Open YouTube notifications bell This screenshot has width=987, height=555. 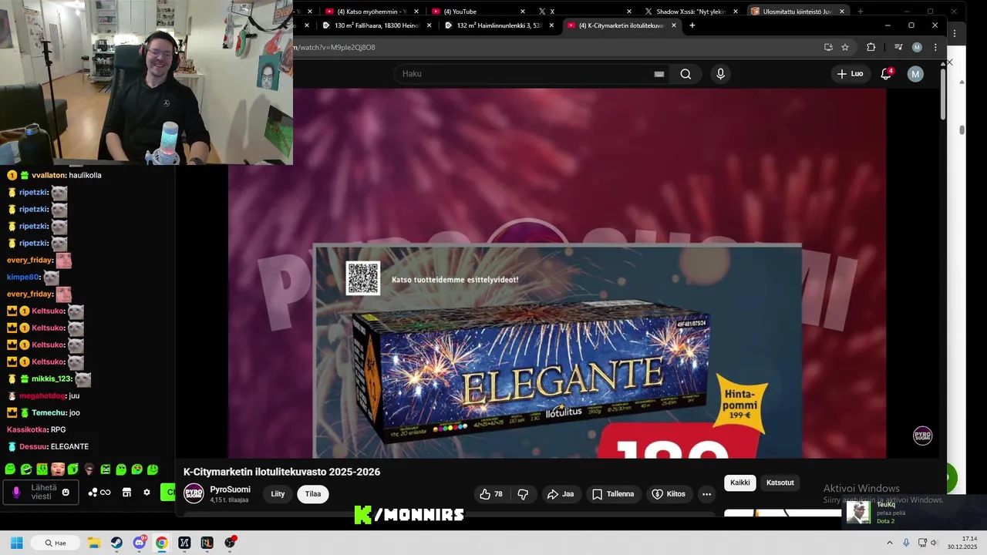pyautogui.click(x=887, y=74)
